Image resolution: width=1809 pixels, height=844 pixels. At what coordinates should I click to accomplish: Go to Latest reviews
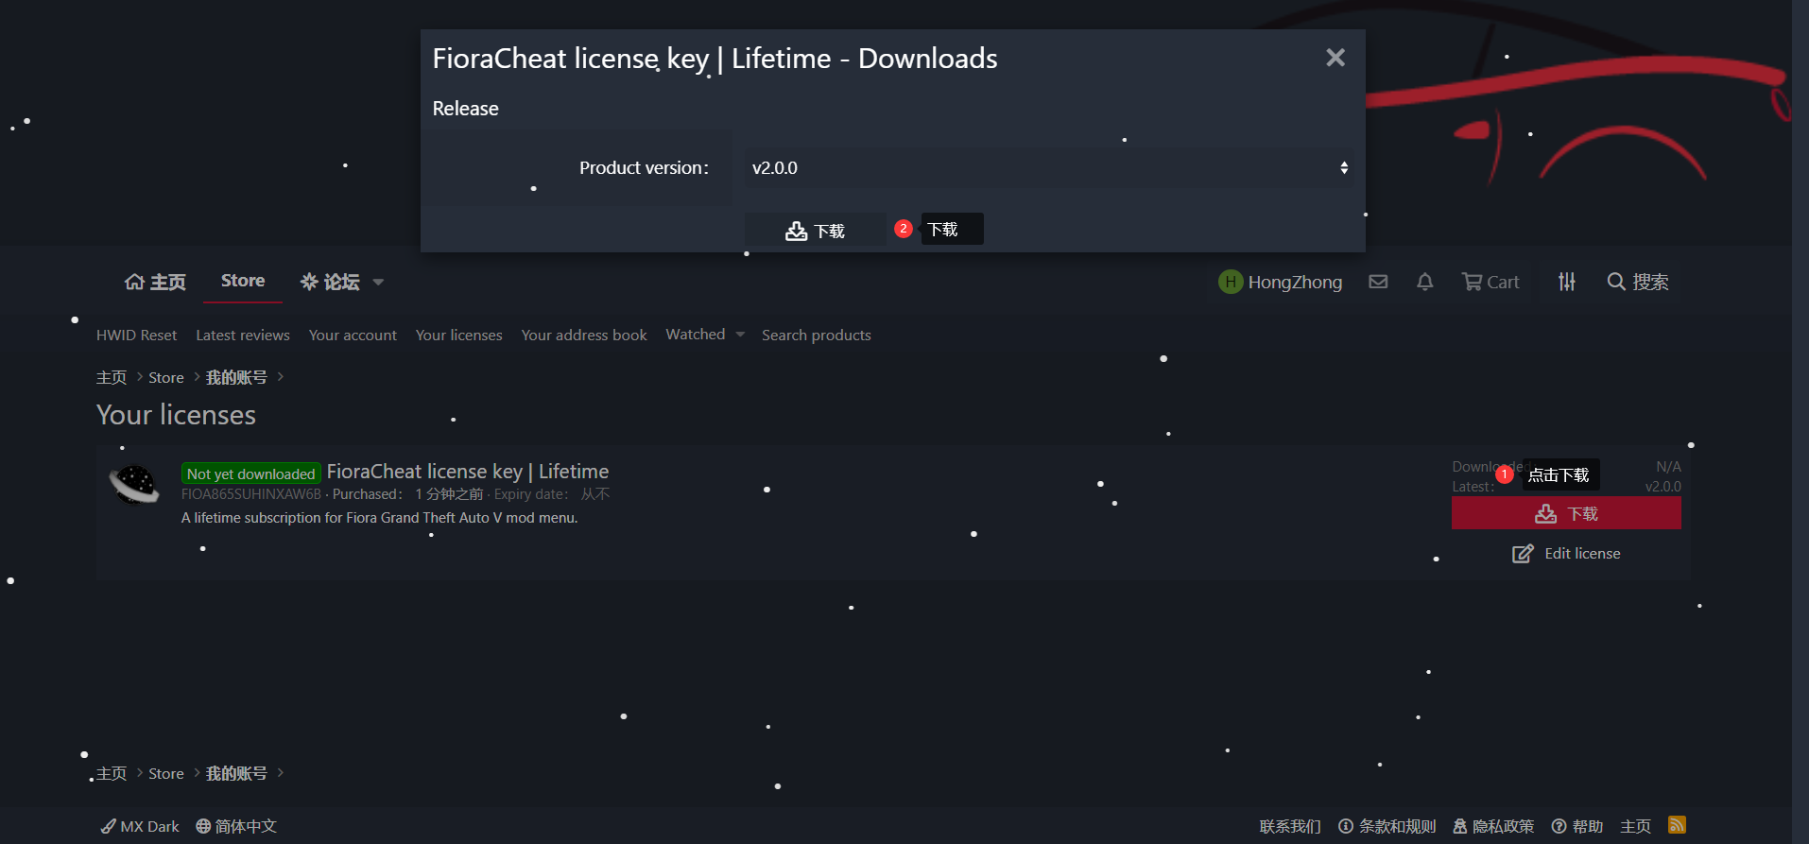pyautogui.click(x=243, y=335)
